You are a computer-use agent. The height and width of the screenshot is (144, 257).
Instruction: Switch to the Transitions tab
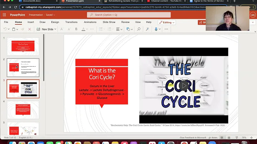point(71,22)
